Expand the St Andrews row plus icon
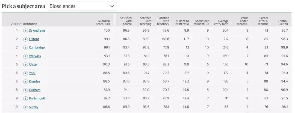 (x=25, y=31)
